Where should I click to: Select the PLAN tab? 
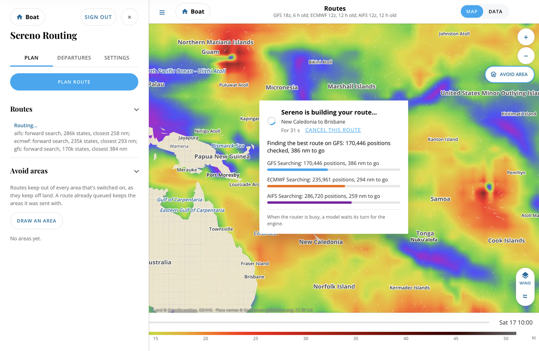pos(32,58)
